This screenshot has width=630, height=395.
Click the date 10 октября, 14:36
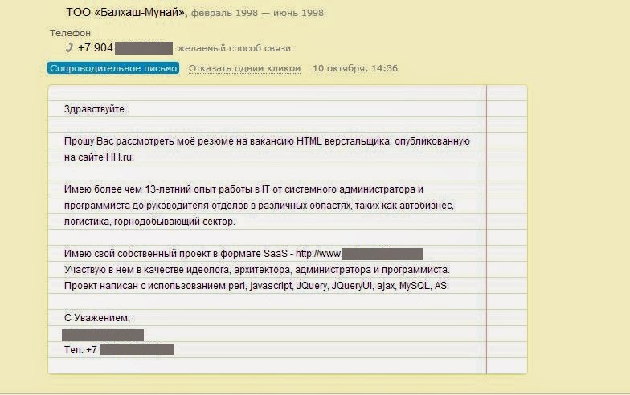[355, 68]
